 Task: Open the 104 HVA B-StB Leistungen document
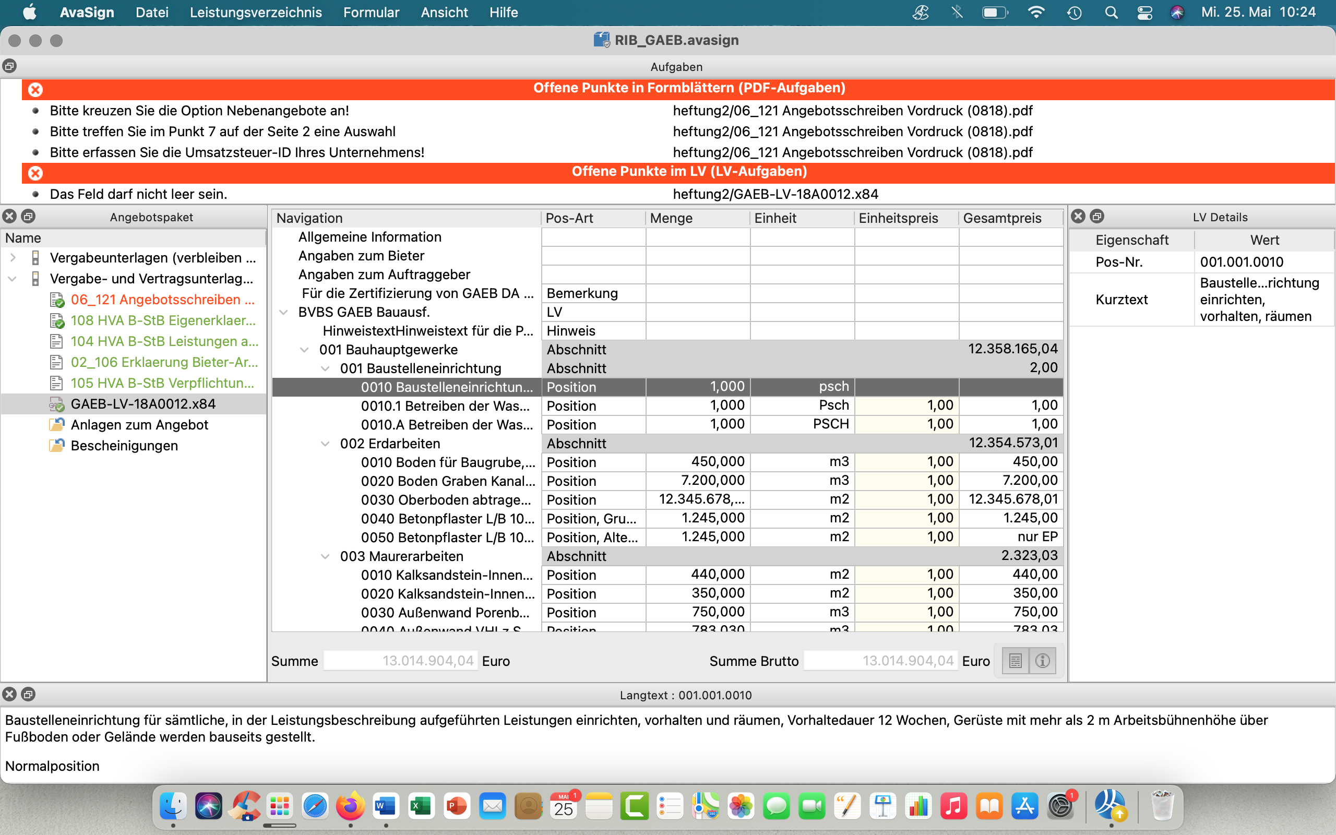pyautogui.click(x=164, y=341)
